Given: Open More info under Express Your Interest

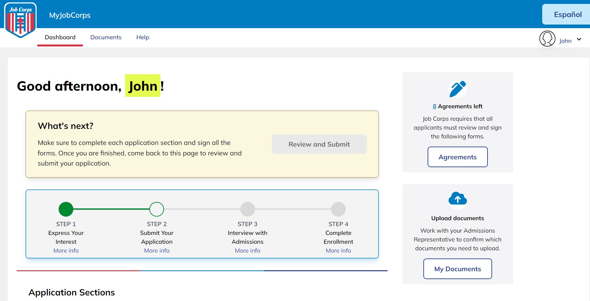Looking at the screenshot, I should pyautogui.click(x=66, y=251).
